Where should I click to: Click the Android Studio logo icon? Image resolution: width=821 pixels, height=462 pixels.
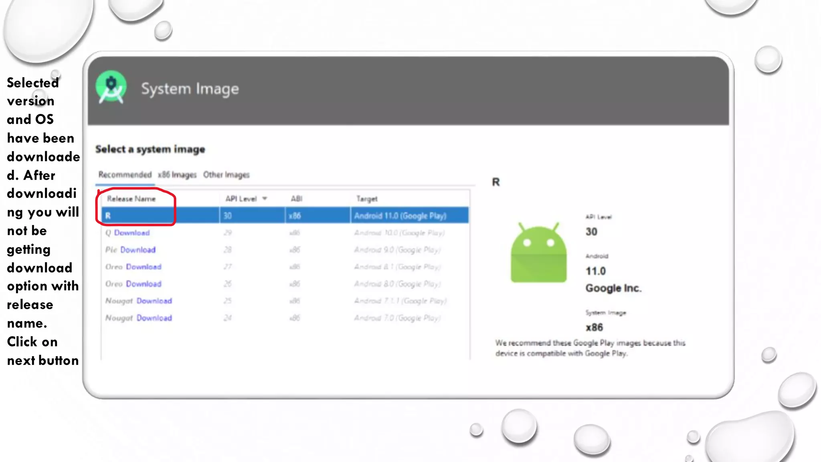click(x=111, y=87)
